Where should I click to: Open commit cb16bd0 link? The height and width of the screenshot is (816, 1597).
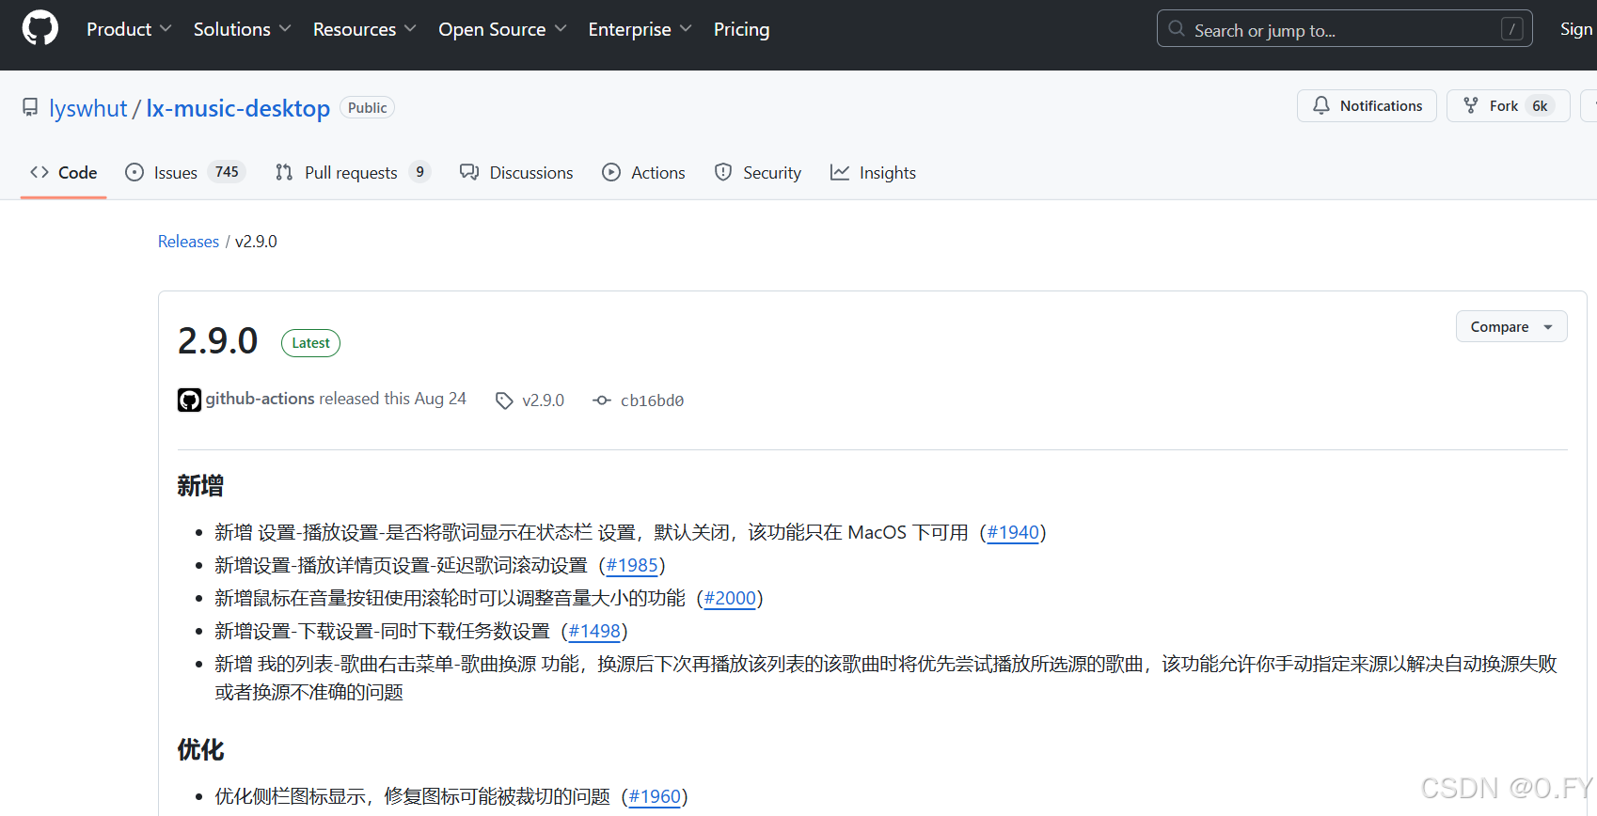click(652, 400)
